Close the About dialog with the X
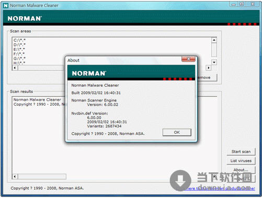 pyautogui.click(x=188, y=59)
